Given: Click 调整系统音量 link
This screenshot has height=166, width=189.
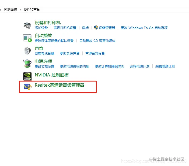Looking at the screenshot, I should click(44, 54).
